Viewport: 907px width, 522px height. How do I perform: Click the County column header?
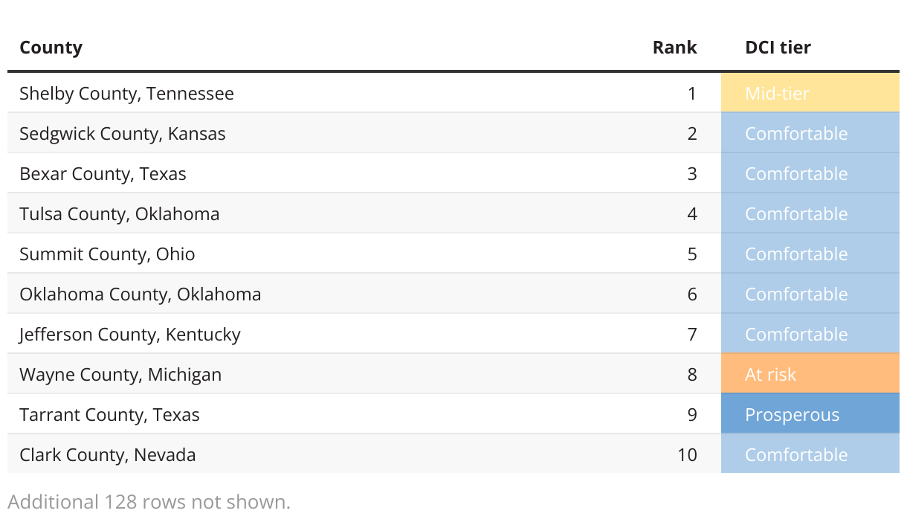pos(51,48)
